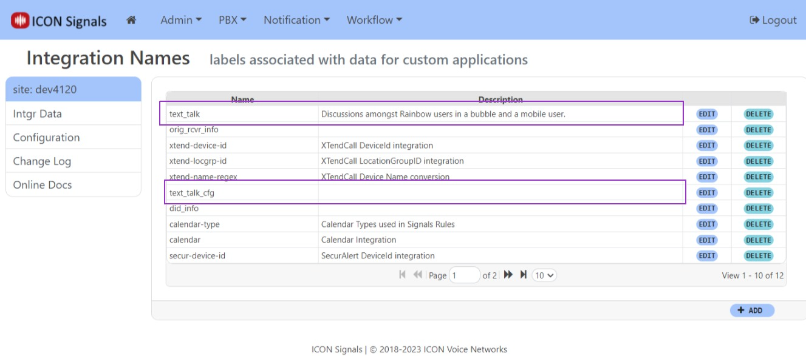Open the Admin dropdown menu
Screen dimensions: 806x356
(180, 20)
